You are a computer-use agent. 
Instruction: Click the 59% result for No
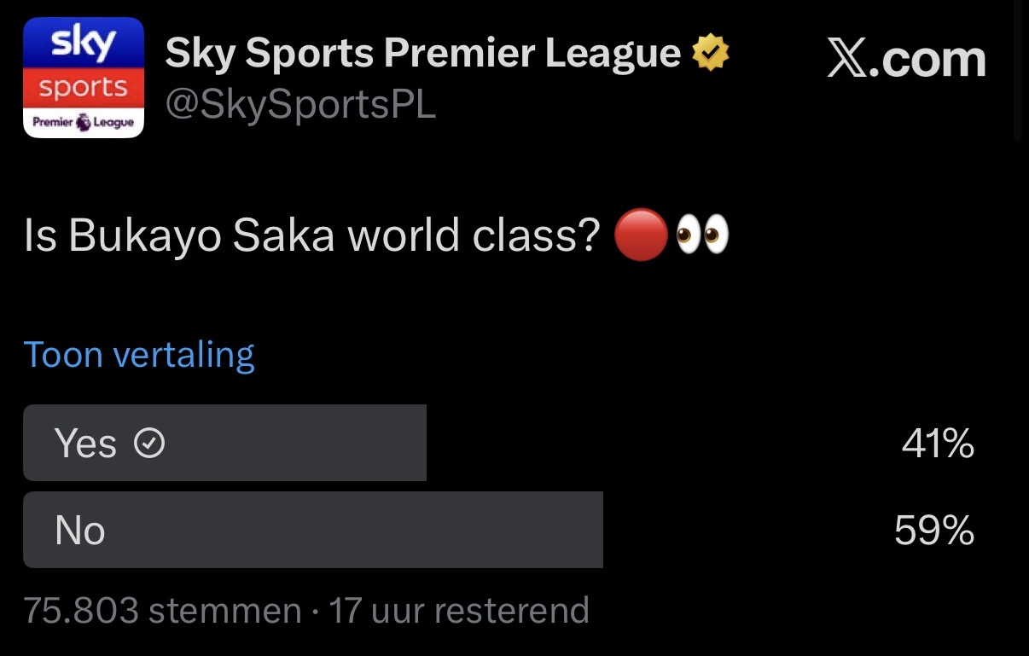pyautogui.click(x=934, y=531)
